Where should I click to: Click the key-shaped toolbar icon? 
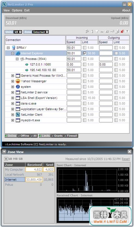(x=112, y=31)
